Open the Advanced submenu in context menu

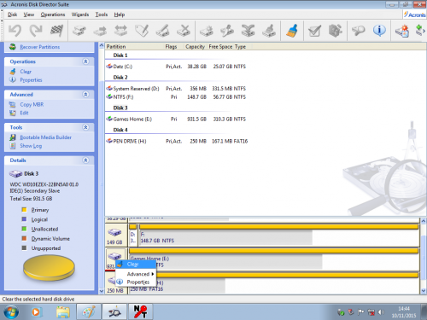click(136, 274)
